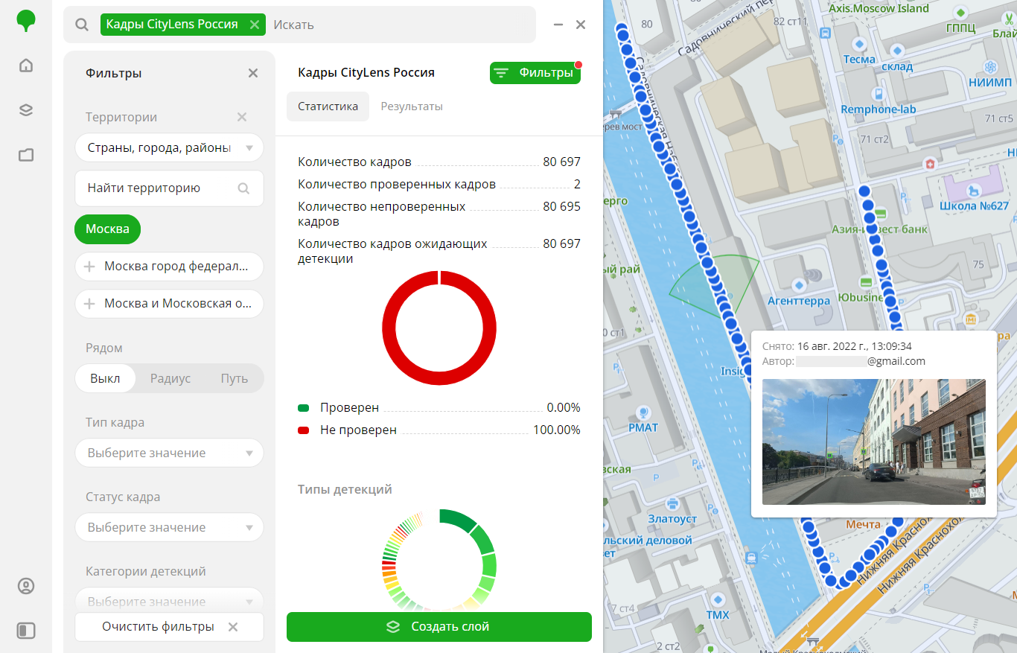Add Москва и Московская о... territory
Screen dimensions: 1017x653
tap(169, 303)
